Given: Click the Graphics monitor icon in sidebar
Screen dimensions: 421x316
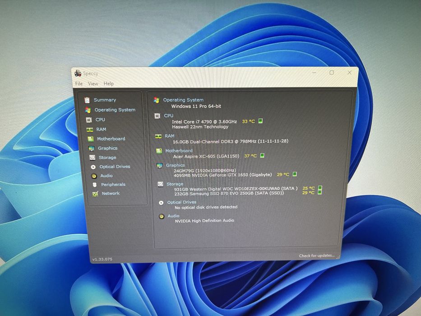Looking at the screenshot, I should 92,149.
